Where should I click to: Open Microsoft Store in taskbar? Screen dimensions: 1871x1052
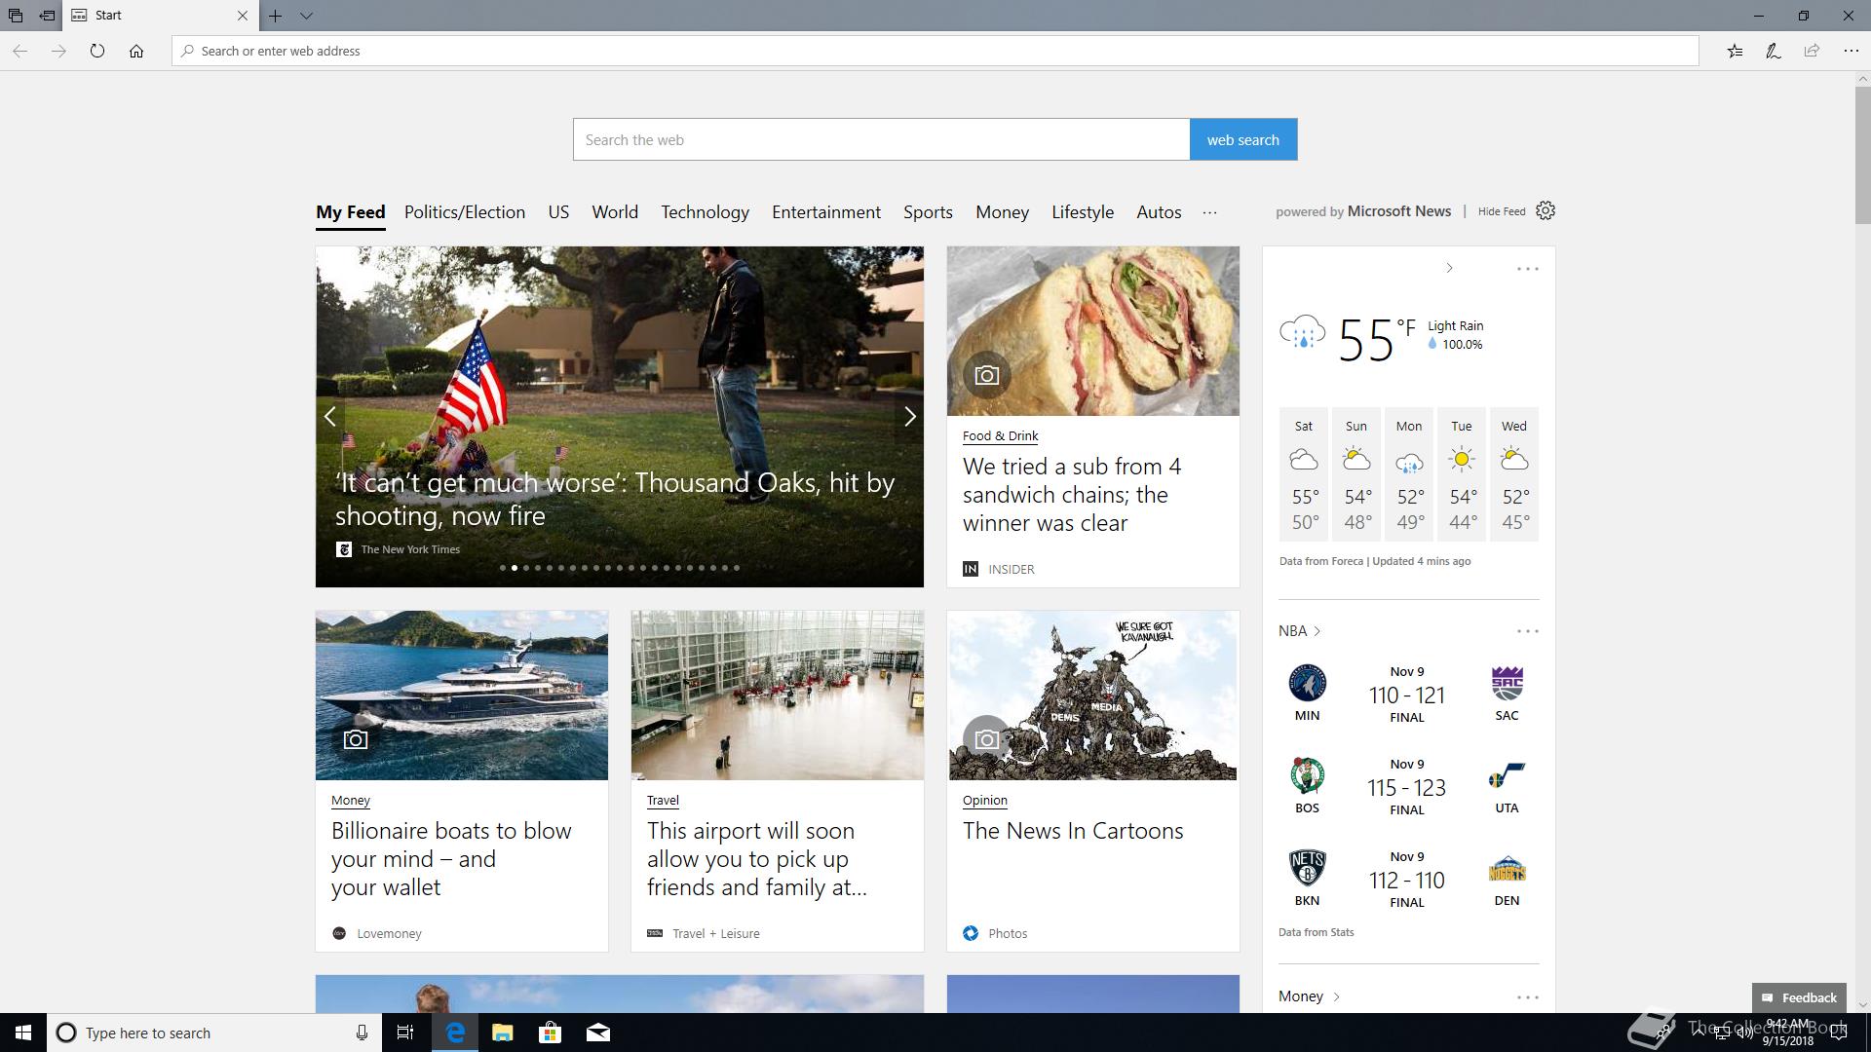point(550,1033)
